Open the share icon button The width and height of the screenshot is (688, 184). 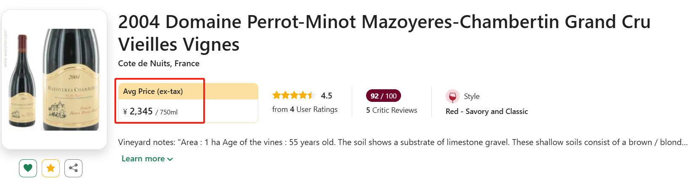(x=73, y=168)
